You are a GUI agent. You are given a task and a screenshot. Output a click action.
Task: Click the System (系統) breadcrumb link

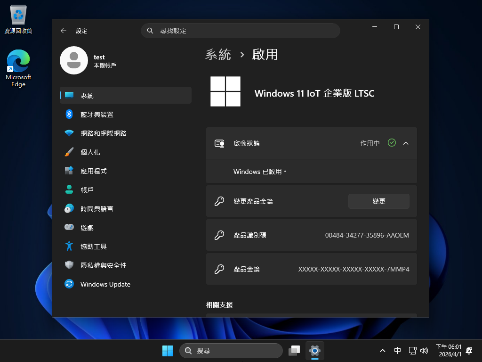[x=218, y=55]
